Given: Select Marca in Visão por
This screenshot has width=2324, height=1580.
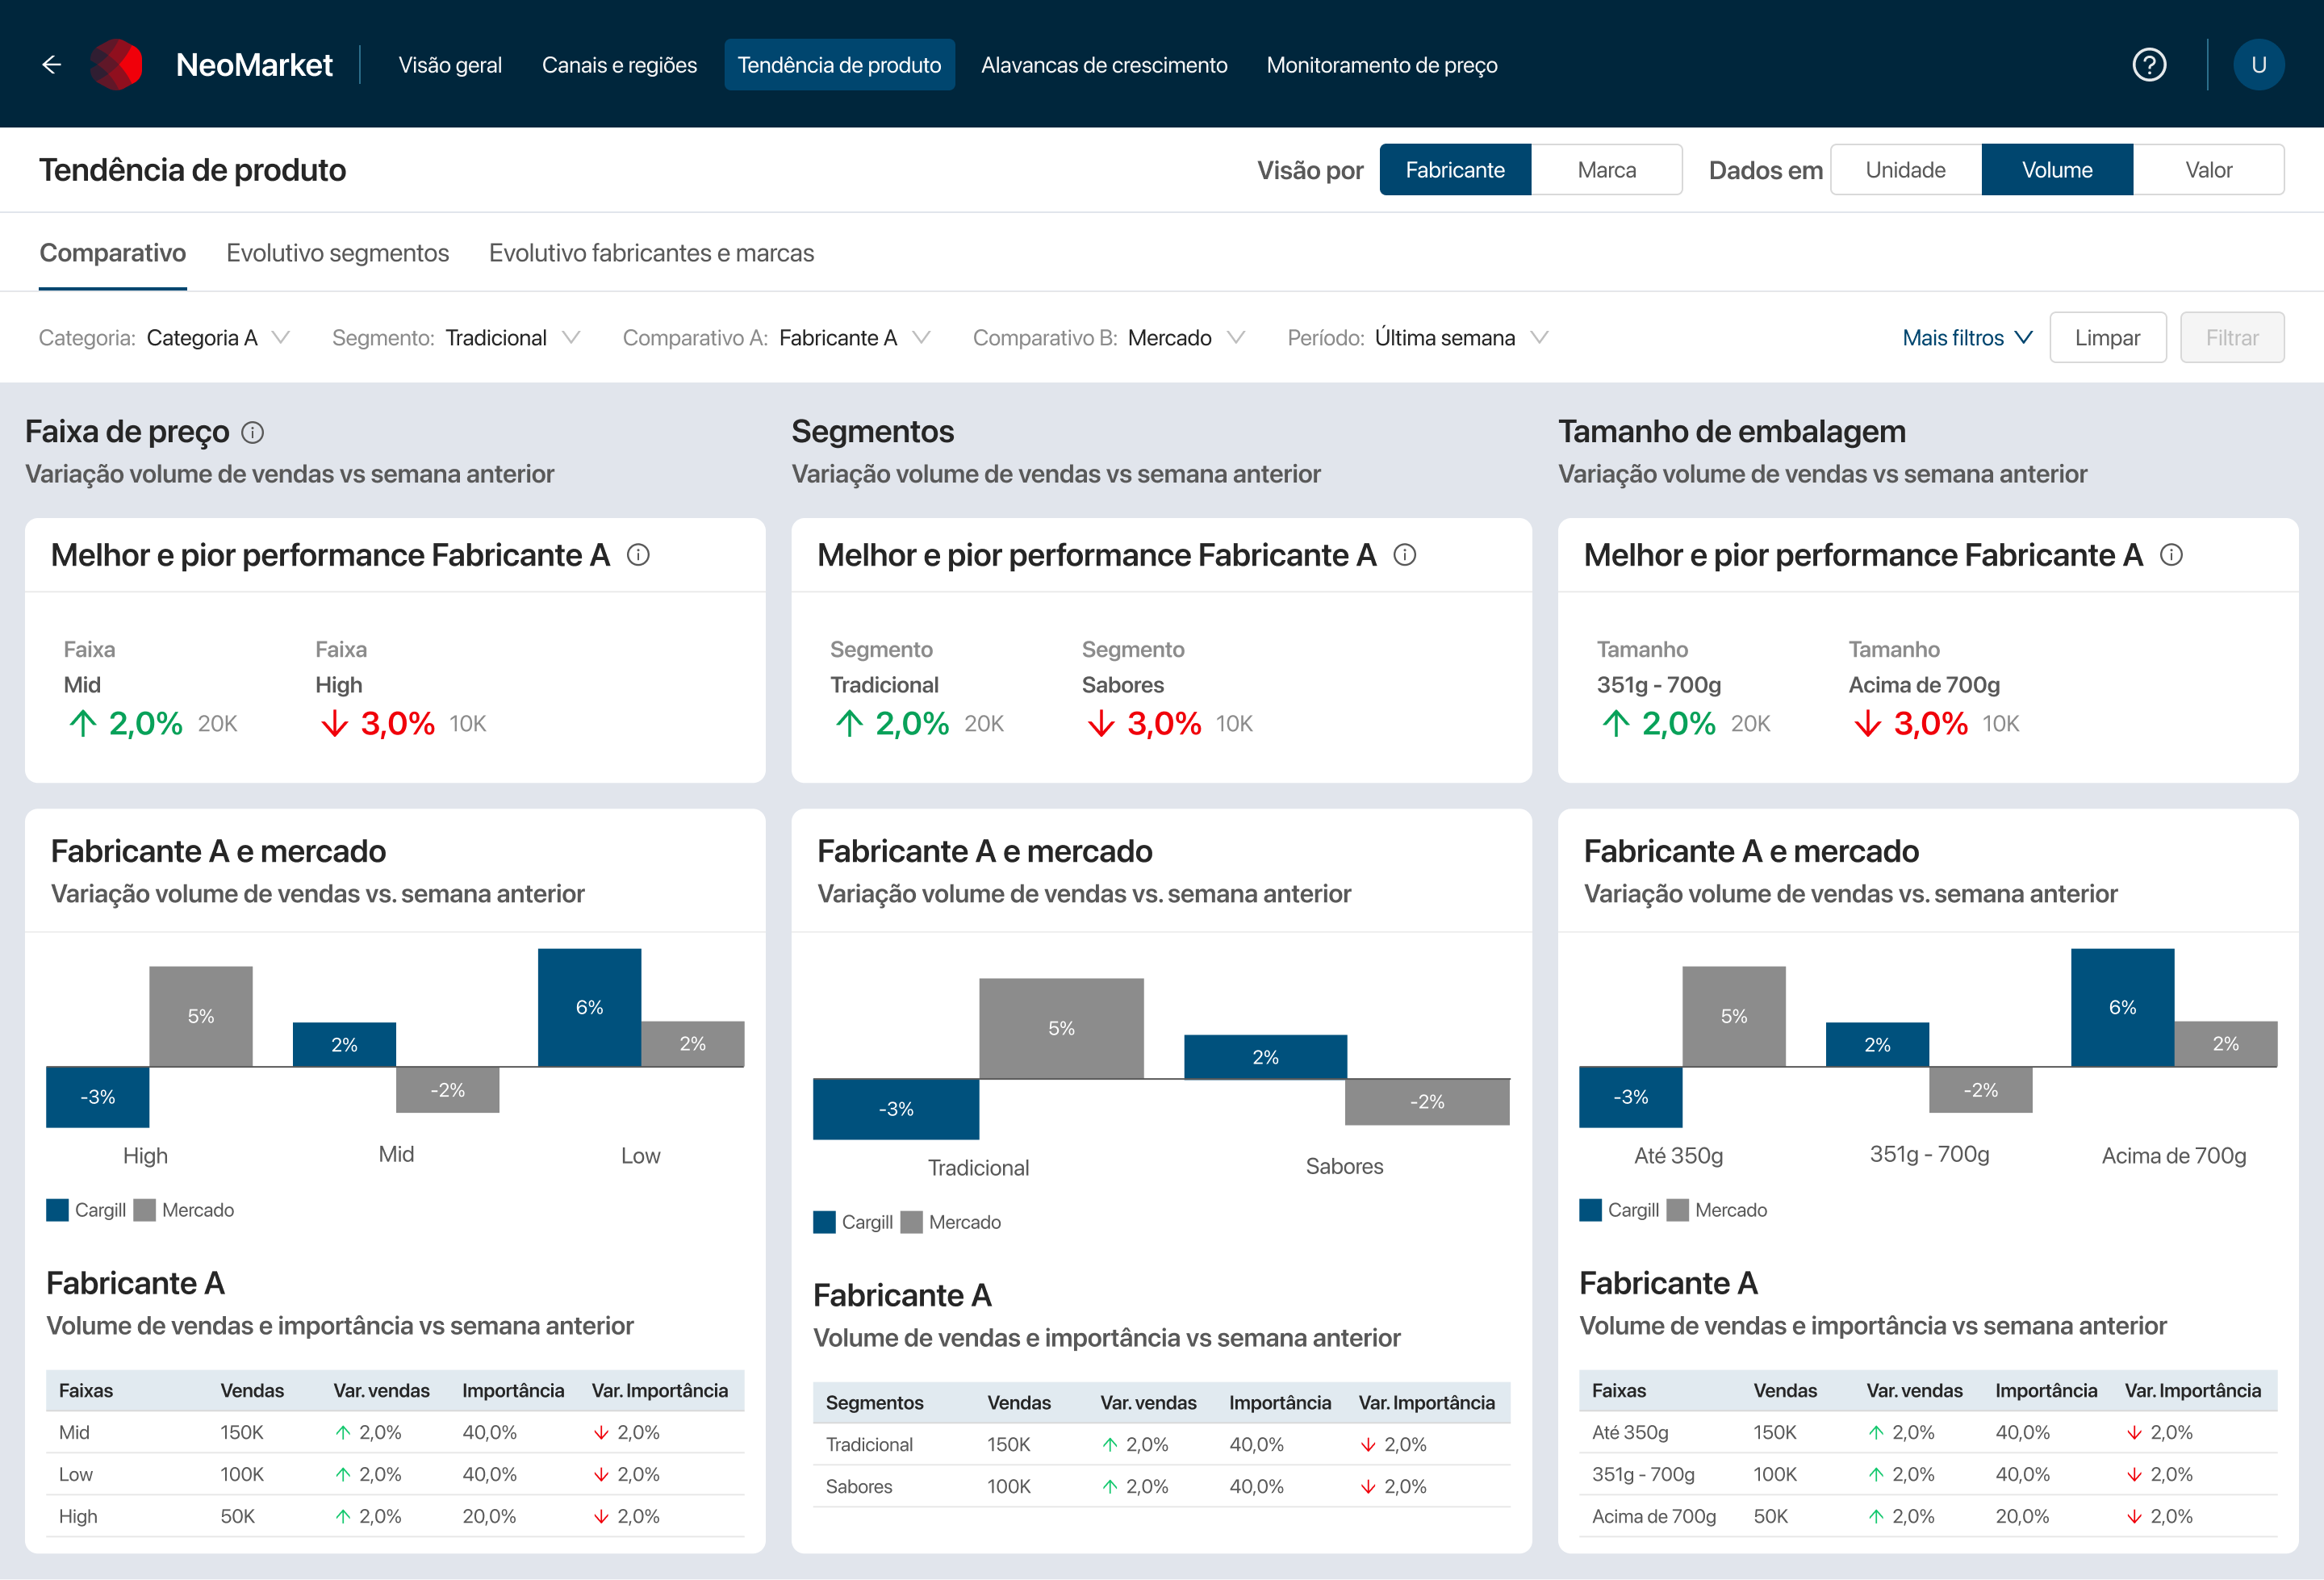Looking at the screenshot, I should point(1607,170).
